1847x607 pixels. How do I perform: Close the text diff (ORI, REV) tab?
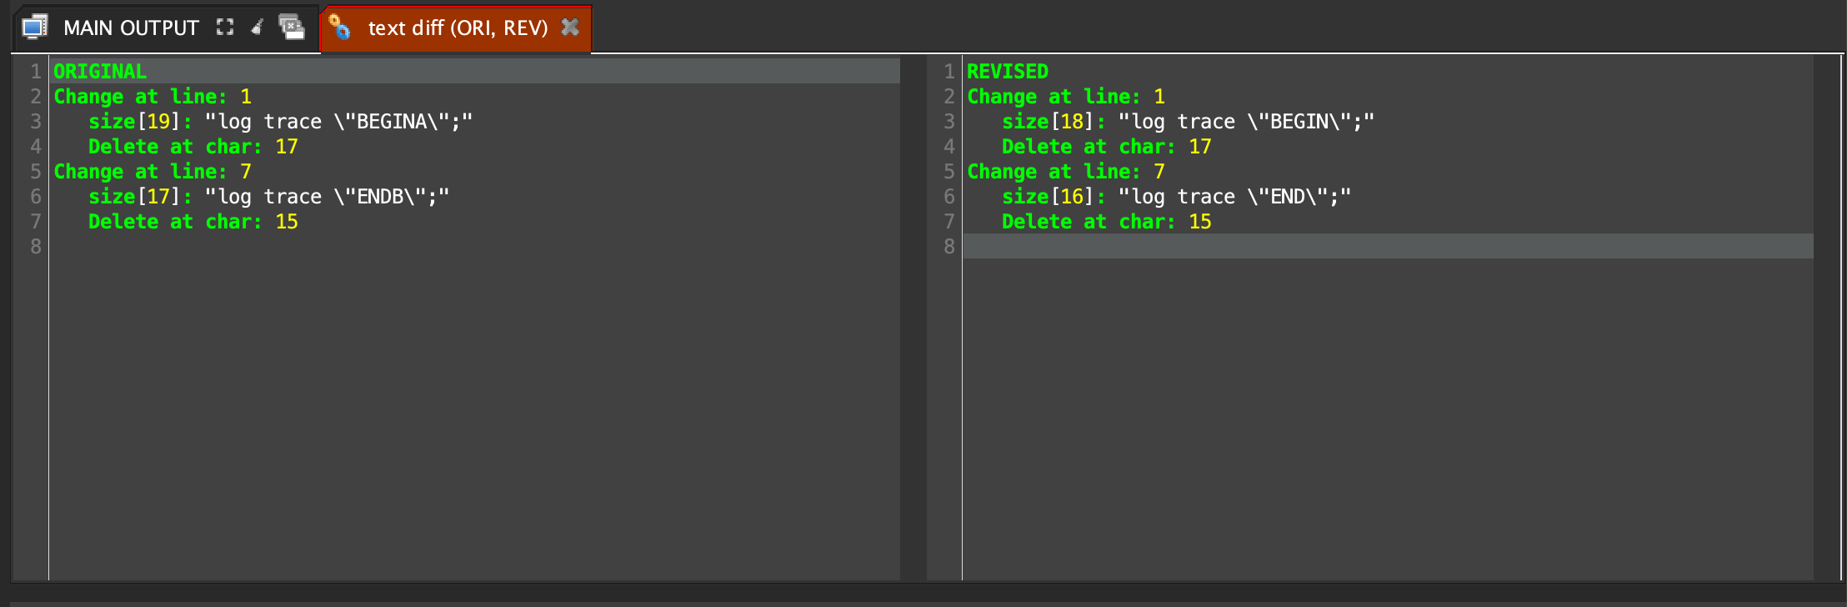(x=570, y=28)
